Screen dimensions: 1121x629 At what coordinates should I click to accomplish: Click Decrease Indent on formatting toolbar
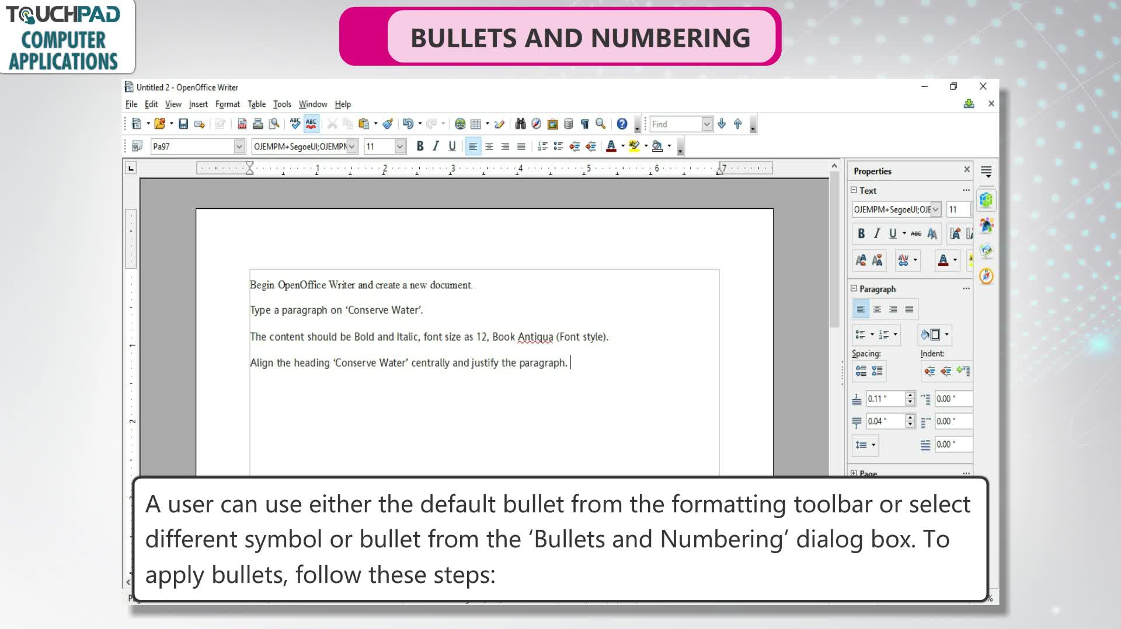coord(575,146)
